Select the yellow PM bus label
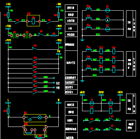Screen dimensions: 140x139 tap(59, 51)
